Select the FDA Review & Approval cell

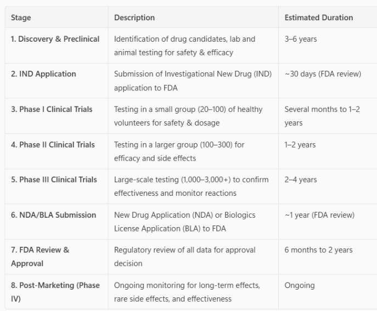tap(40, 257)
